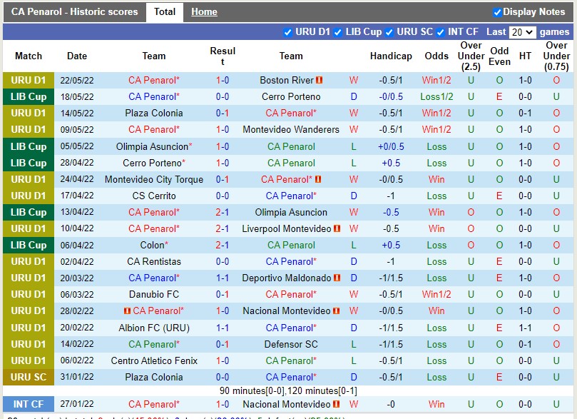The height and width of the screenshot is (419, 577).
Task: Click handicap +0/0.5 in Olimpia Asuncion row
Action: [391, 146]
